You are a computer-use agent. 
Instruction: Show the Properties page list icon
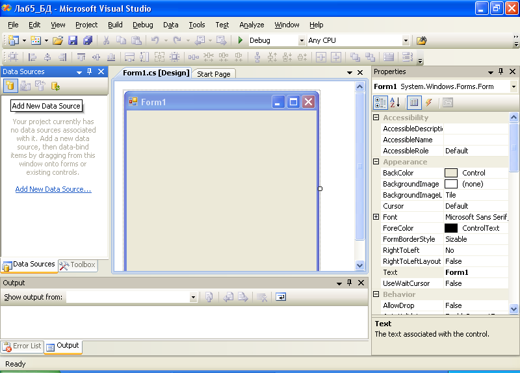[x=414, y=103]
